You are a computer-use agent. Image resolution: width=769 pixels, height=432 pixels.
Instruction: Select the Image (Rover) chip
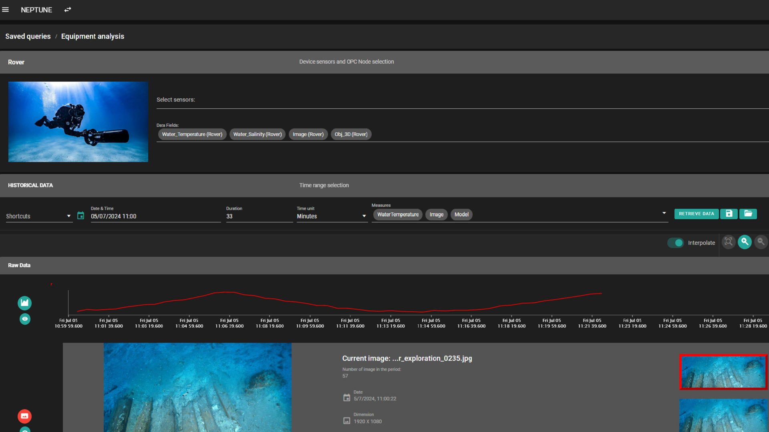308,134
